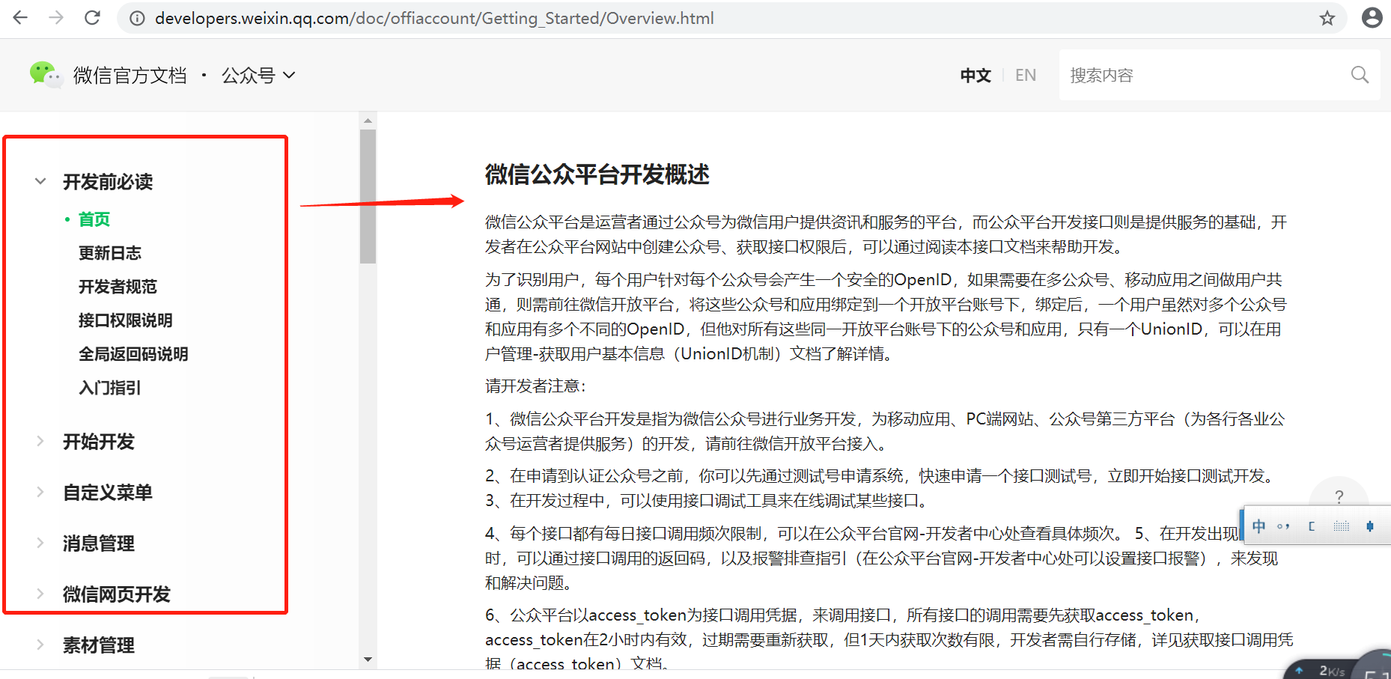Click the scrollbar down arrow of sidebar
The width and height of the screenshot is (1391, 679).
coord(368,660)
